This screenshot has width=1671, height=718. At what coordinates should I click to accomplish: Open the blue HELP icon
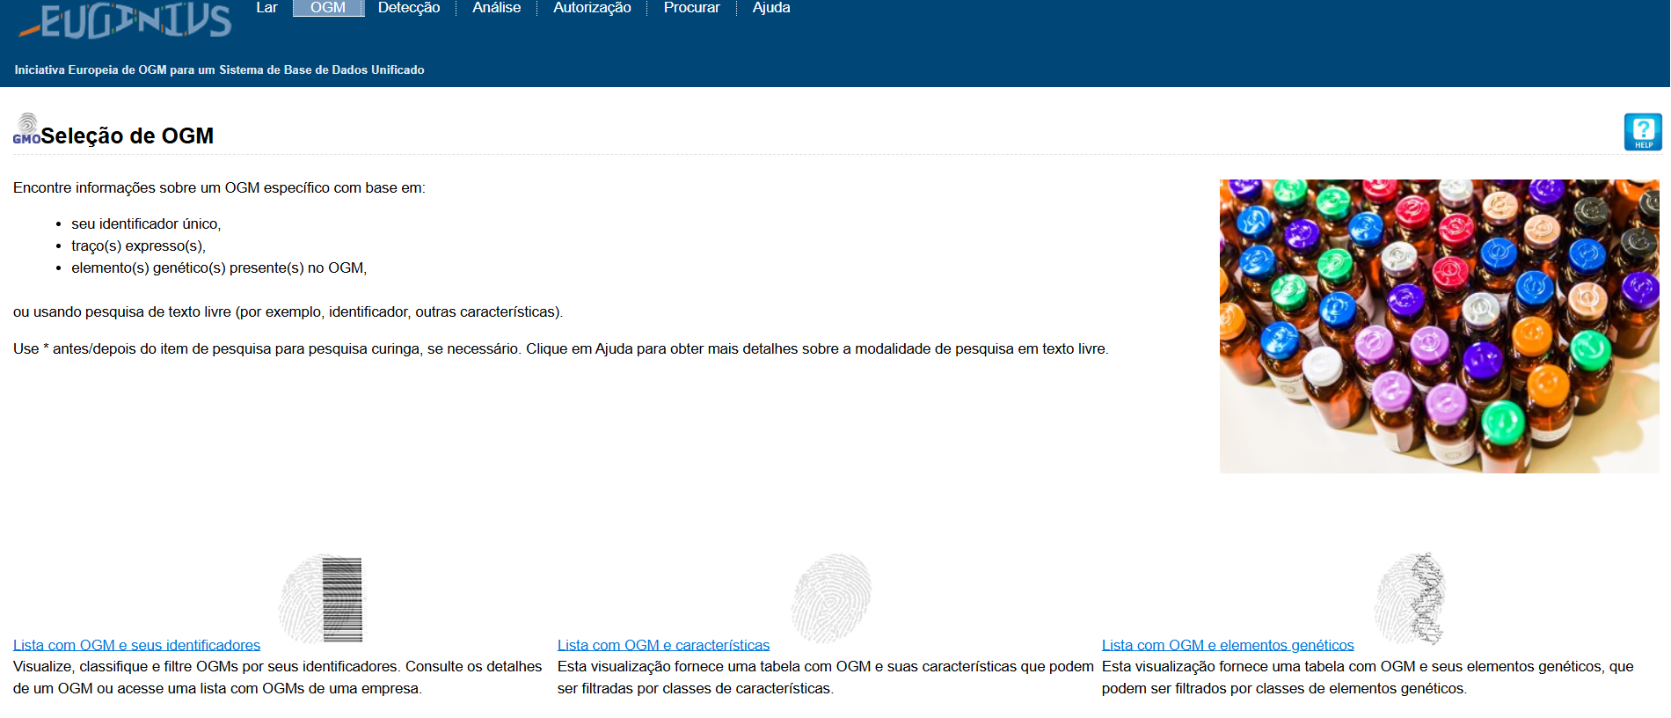[x=1642, y=132]
